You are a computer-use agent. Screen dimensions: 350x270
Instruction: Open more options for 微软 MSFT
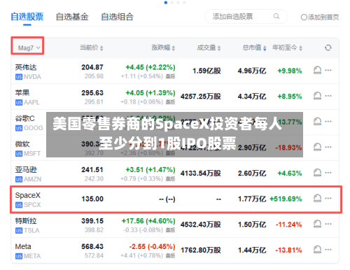tap(328, 147)
